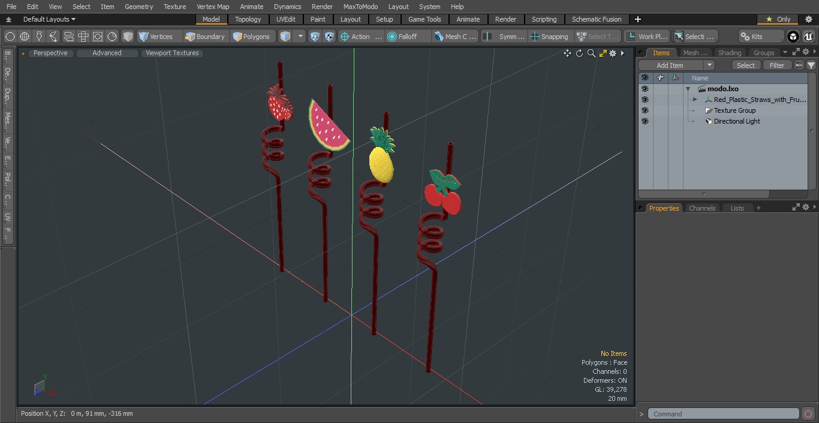Toggle visibility of Red_Plastic_Straws item

click(645, 100)
